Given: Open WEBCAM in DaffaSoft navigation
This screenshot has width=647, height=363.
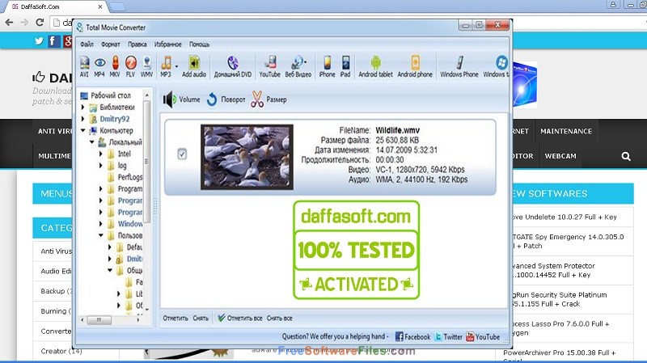Looking at the screenshot, I should [560, 156].
